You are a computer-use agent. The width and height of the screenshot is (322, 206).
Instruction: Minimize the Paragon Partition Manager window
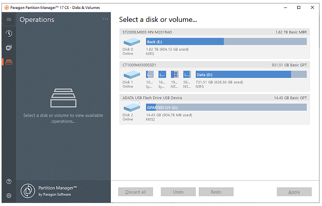(x=285, y=7)
